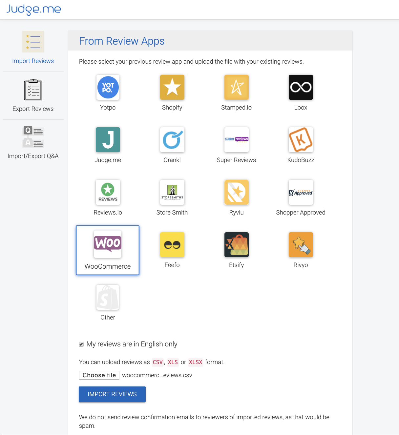
Task: Click the Import/Export Q&A sidebar label
Action: point(33,156)
